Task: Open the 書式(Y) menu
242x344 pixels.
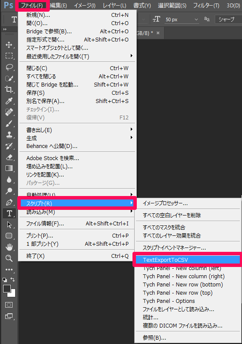Action: (x=142, y=5)
